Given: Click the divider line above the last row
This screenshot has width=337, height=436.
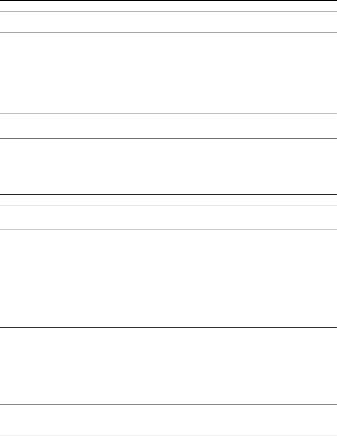Looking at the screenshot, I should (168, 404).
